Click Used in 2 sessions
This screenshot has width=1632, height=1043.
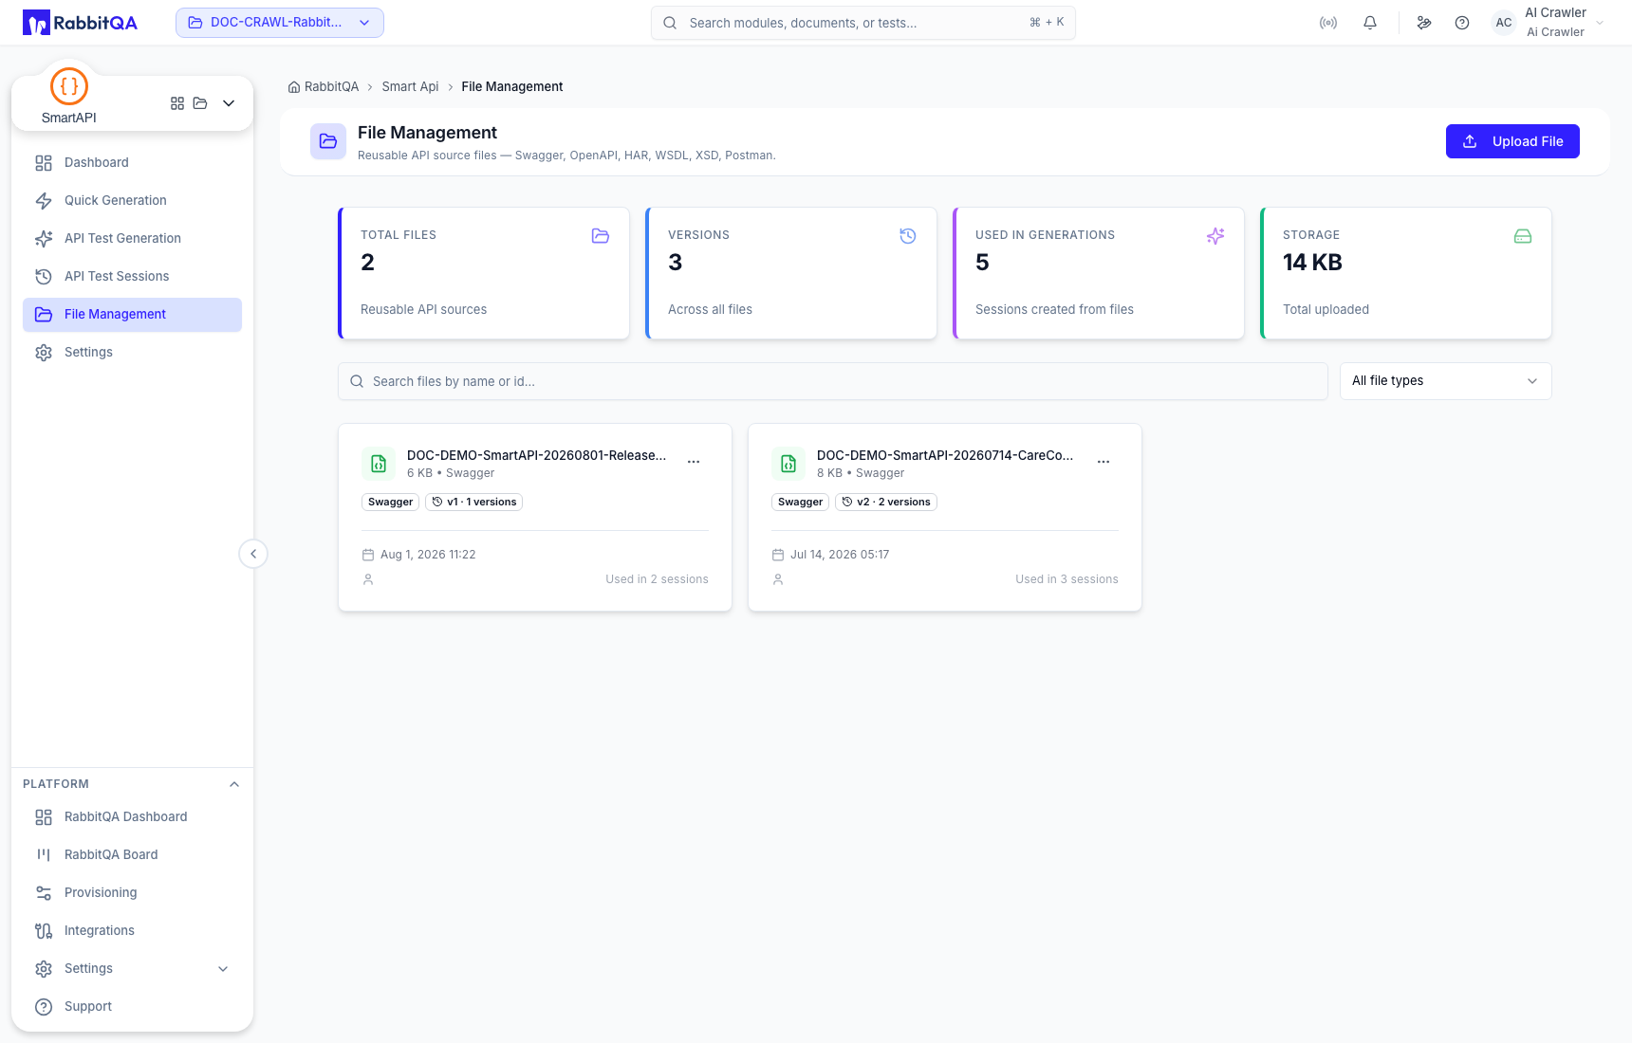657,579
